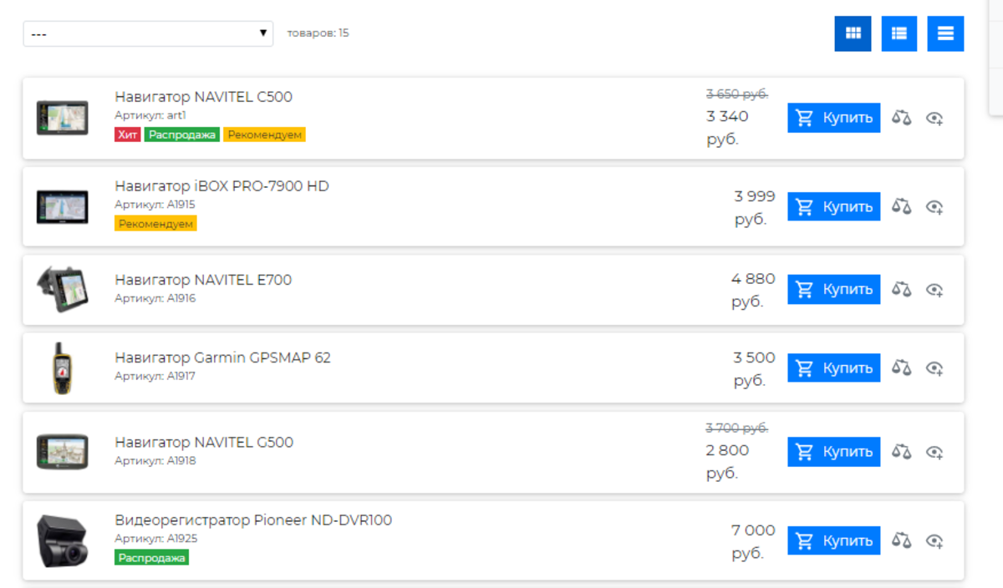Switch to compact rows view
The width and height of the screenshot is (1003, 588).
[945, 33]
